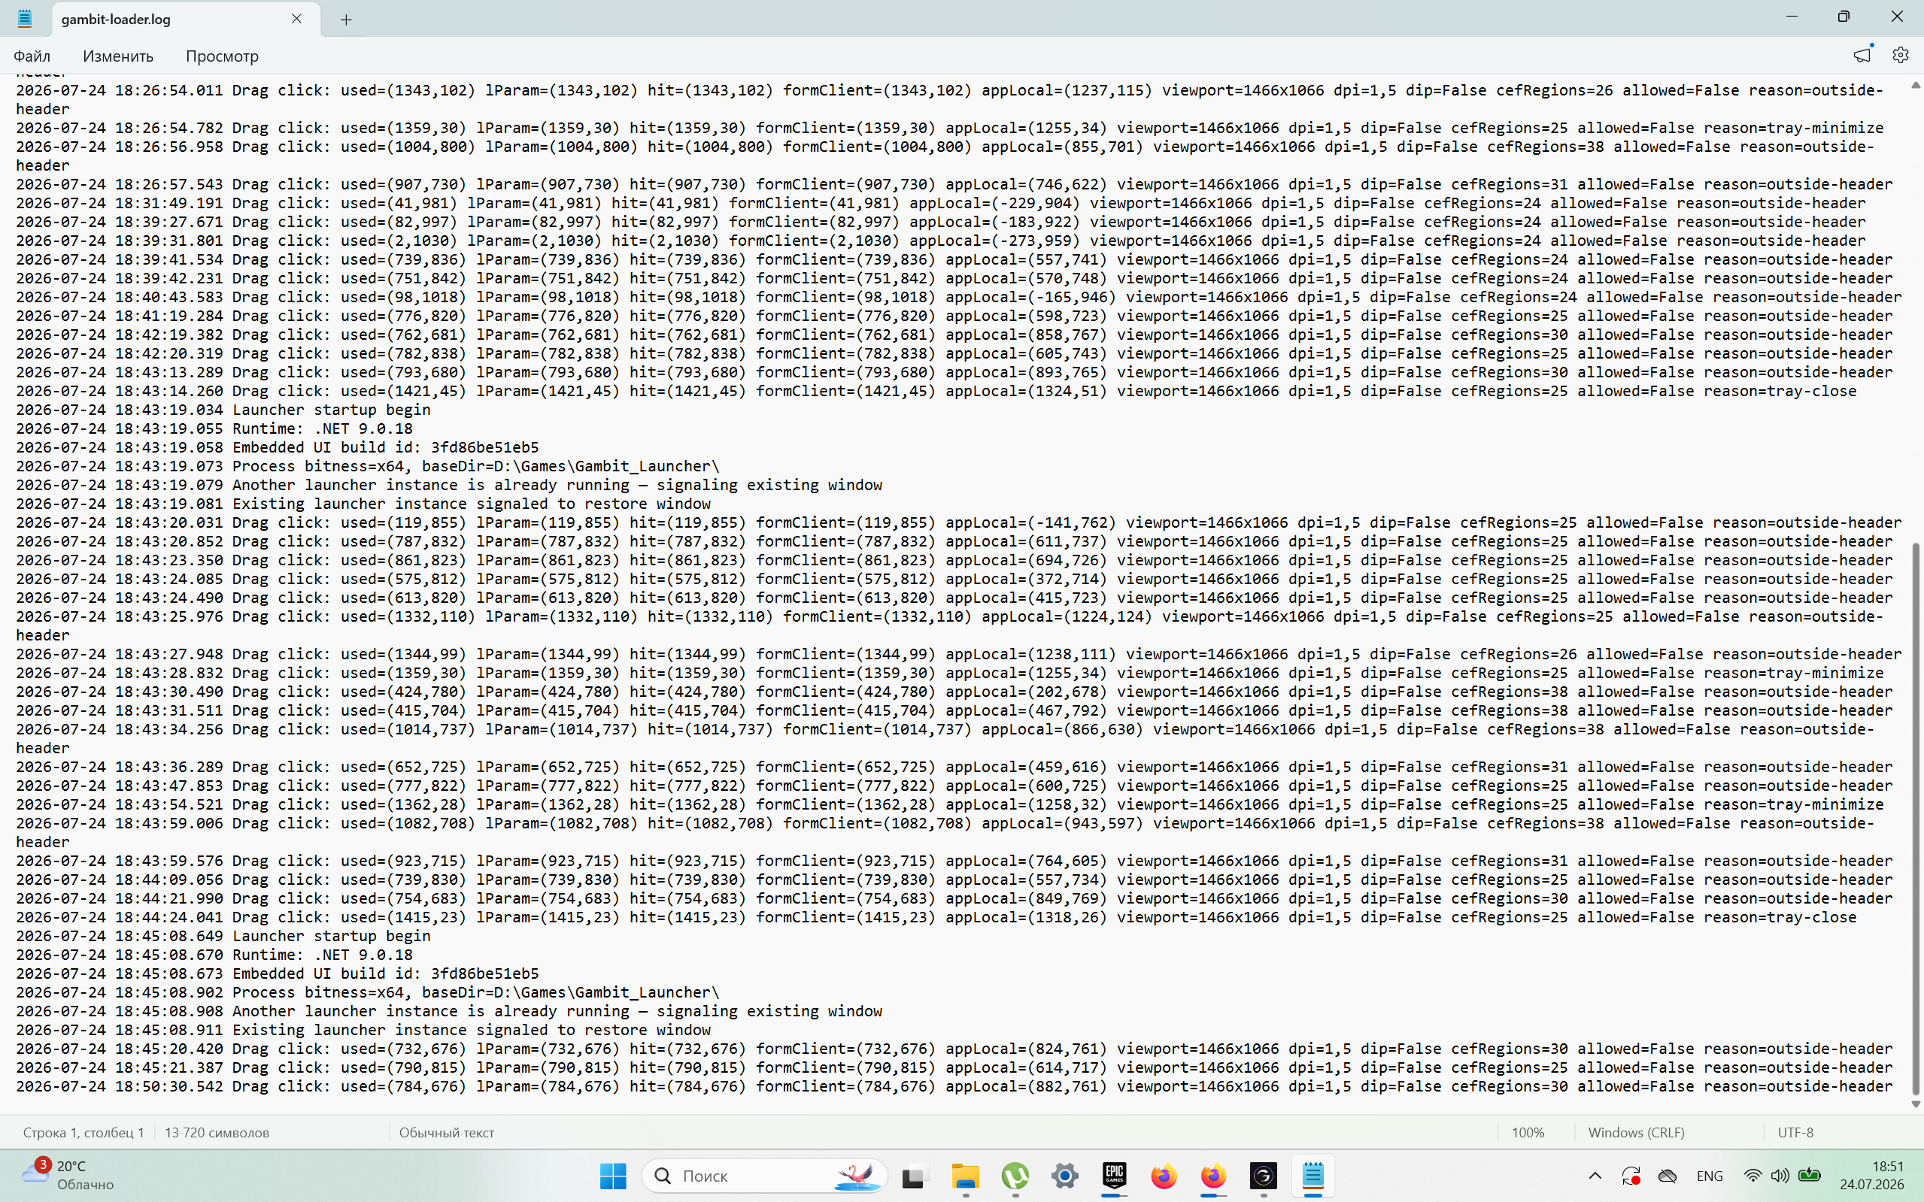Switch to the running Firefox with underline indicator

pos(1214,1175)
